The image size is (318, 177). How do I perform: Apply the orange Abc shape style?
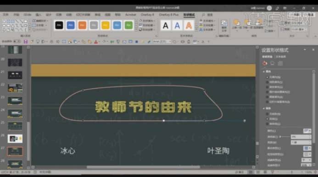click(82, 25)
